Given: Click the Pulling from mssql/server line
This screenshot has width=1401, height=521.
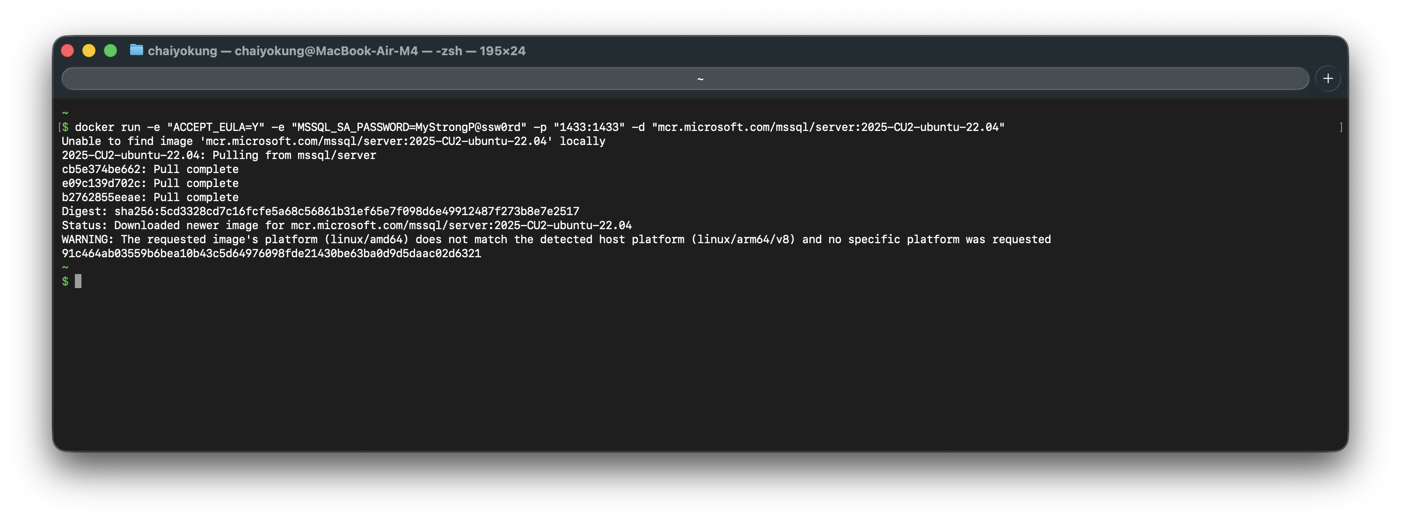Looking at the screenshot, I should 219,155.
